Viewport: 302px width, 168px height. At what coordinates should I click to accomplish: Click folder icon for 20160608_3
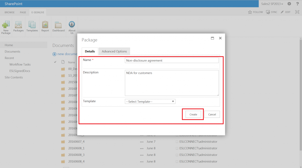[63, 155]
